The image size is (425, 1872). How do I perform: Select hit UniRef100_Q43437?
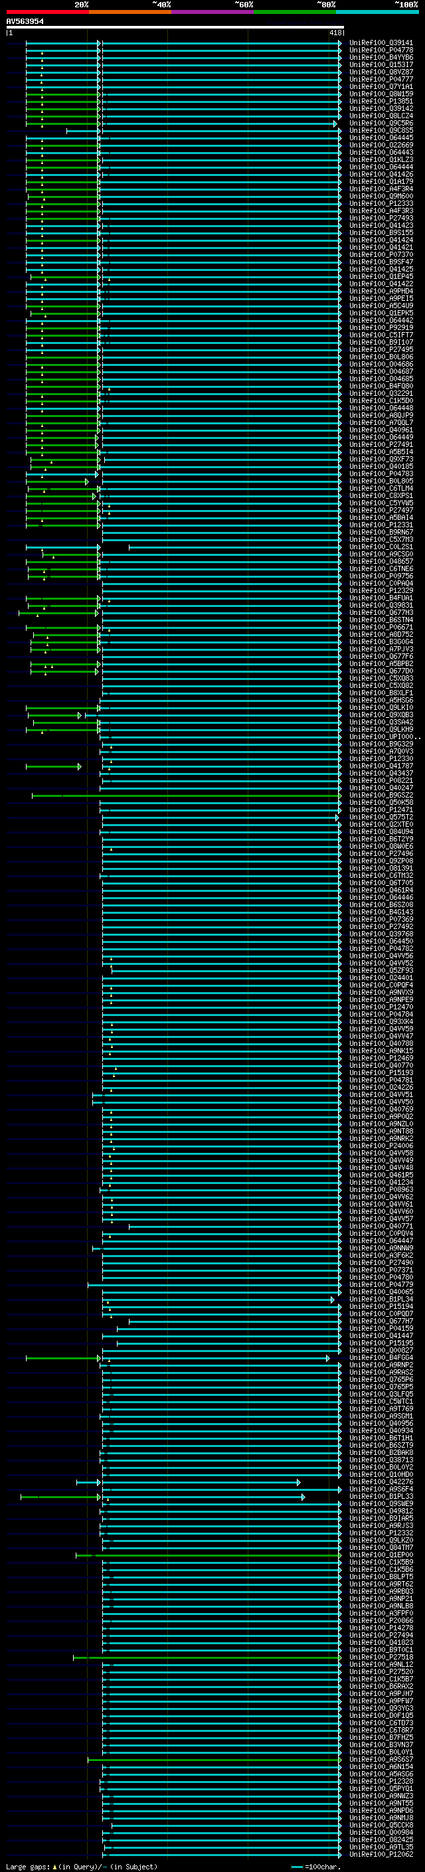381,773
